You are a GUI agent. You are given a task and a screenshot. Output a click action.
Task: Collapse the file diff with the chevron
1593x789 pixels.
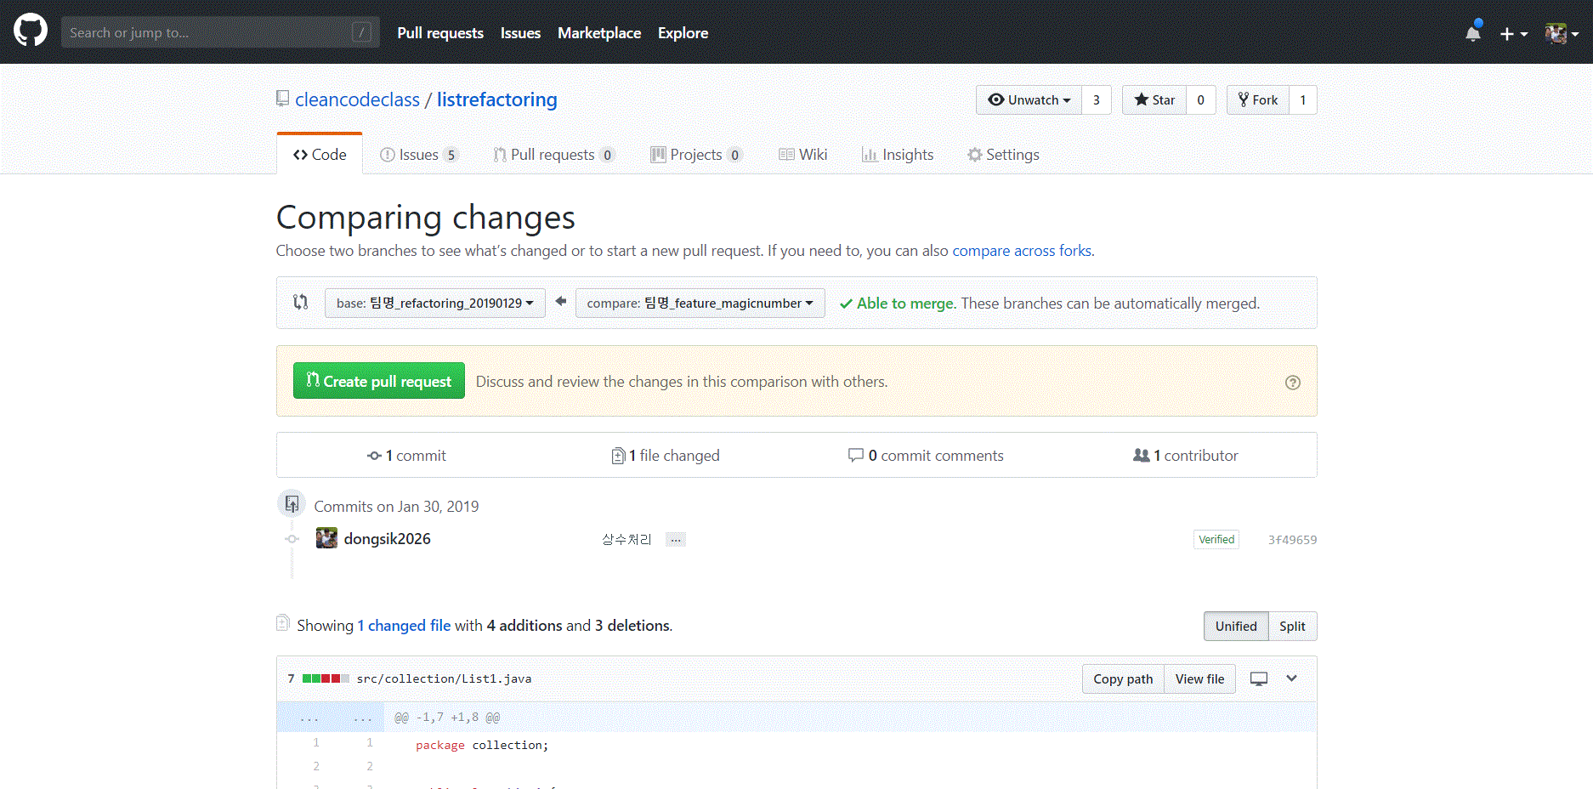tap(1291, 678)
